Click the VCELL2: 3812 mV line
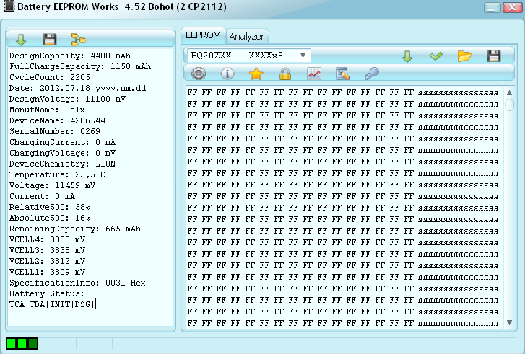Viewport: 525px width, 354px height. 47,261
